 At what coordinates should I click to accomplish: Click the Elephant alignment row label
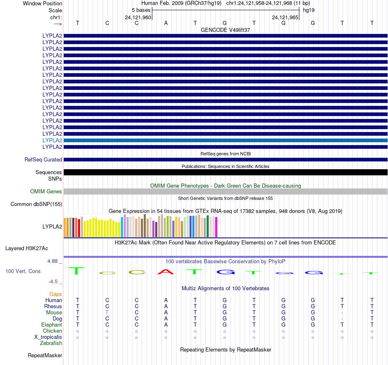pyautogui.click(x=51, y=325)
